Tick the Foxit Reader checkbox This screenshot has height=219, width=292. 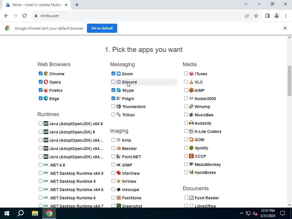click(x=186, y=197)
